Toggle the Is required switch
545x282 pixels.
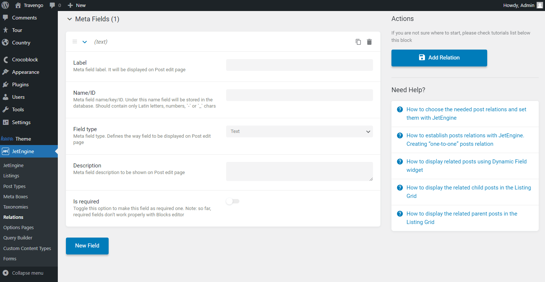[x=232, y=201]
